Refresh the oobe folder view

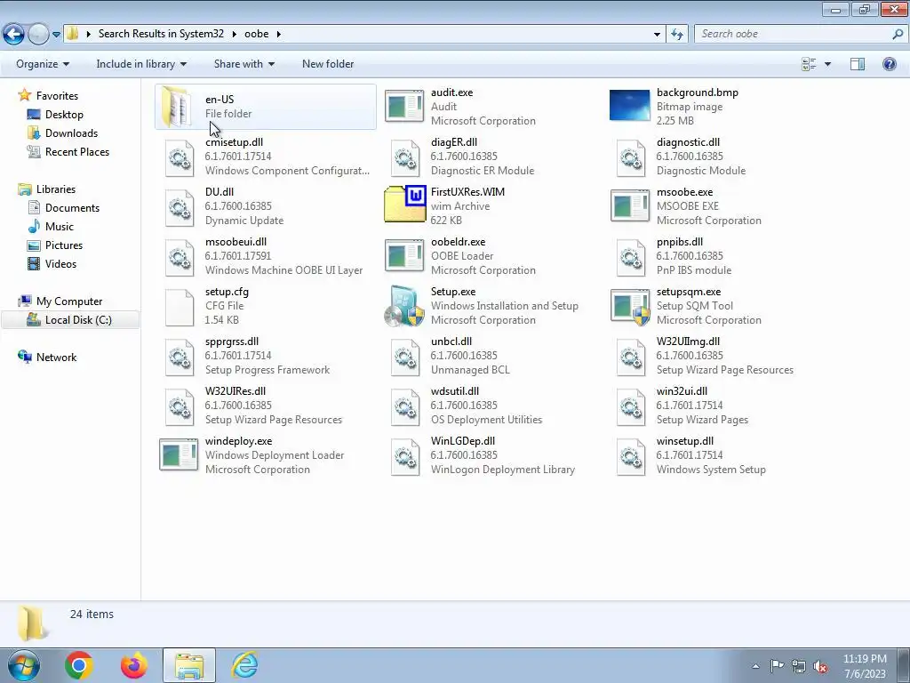point(676,35)
